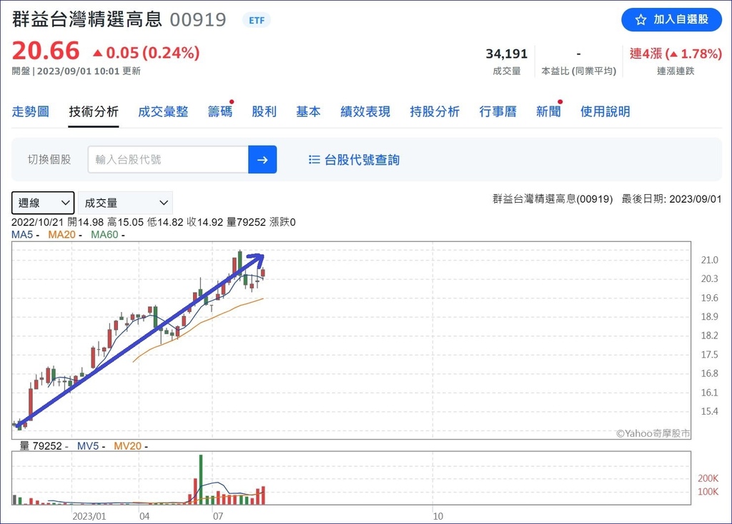Click the 群益台灣精選高息 stock name heading
The image size is (732, 524).
[x=86, y=19]
